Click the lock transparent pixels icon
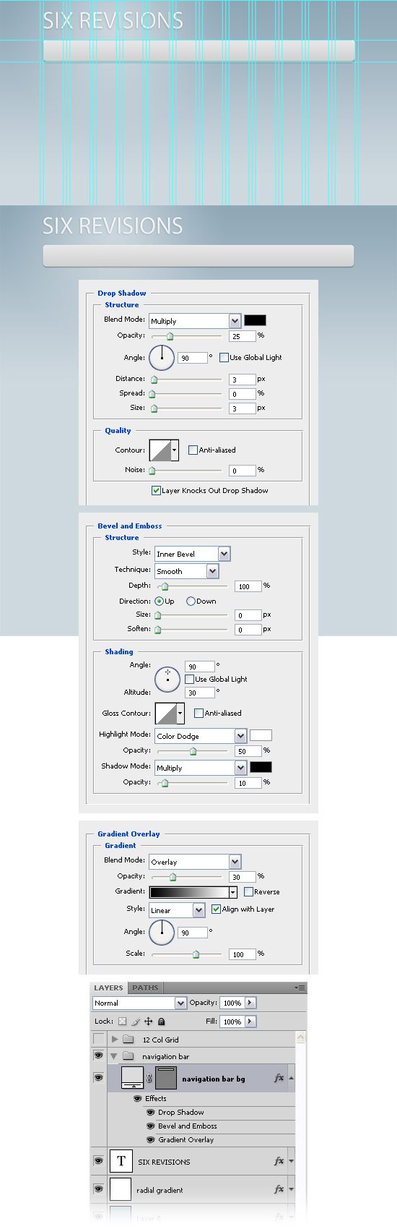The image size is (397, 1229). tap(122, 1022)
